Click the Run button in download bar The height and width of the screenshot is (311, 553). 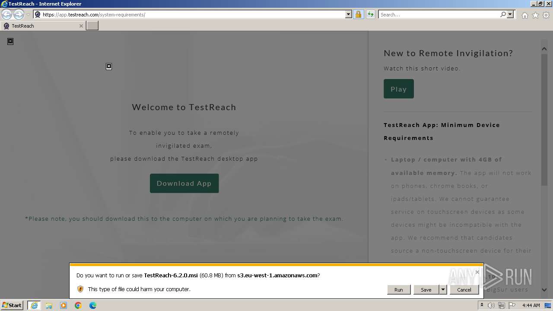click(x=398, y=290)
